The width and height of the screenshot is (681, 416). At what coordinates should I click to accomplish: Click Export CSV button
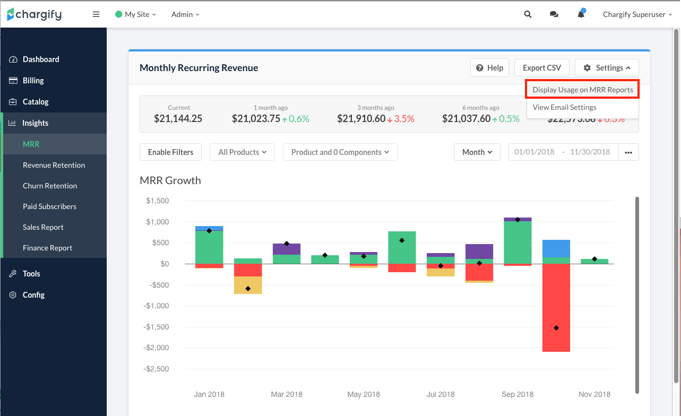(541, 68)
